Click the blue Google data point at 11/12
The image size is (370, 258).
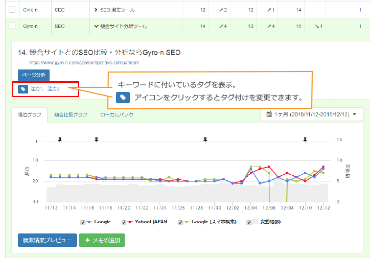pos(51,177)
